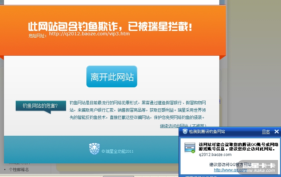Click the 建议您访问QQ官方网站 text in the popup
This screenshot has height=177, width=281.
(230, 165)
